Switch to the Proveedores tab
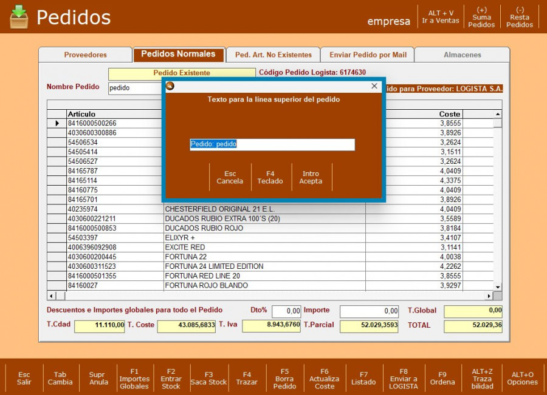Viewport: 547px width, 395px height. click(86, 55)
